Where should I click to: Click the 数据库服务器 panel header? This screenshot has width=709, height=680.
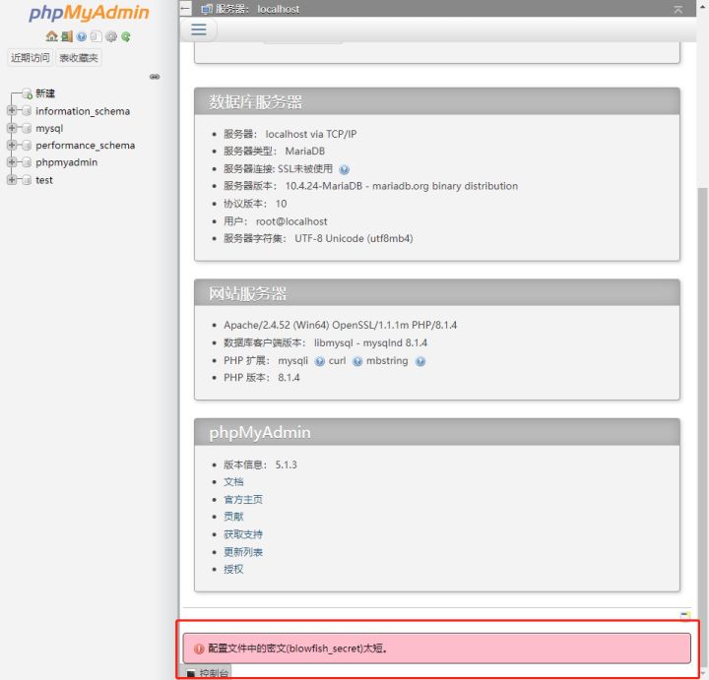[x=437, y=101]
